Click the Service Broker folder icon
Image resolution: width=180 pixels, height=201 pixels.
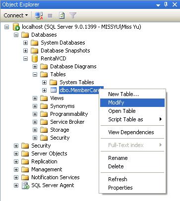[44, 122]
